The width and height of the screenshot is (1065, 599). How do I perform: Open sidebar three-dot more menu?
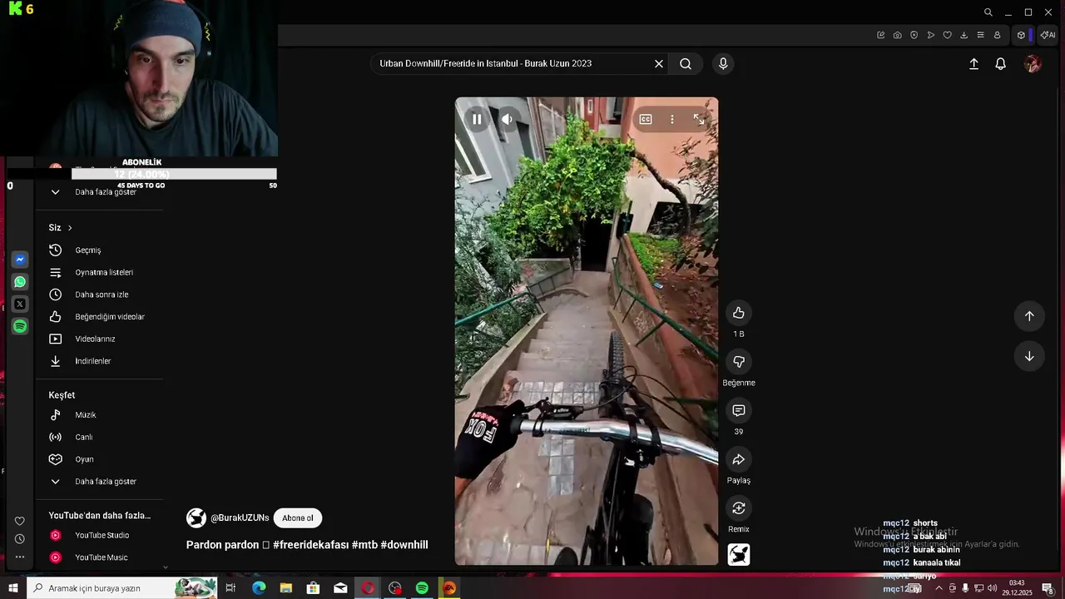point(20,557)
